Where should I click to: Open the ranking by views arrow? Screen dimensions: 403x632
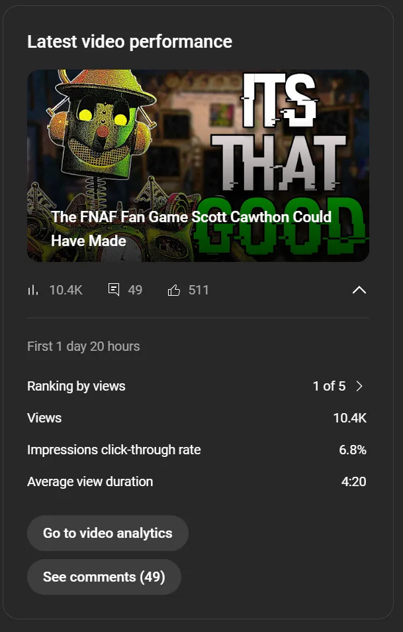tap(359, 386)
